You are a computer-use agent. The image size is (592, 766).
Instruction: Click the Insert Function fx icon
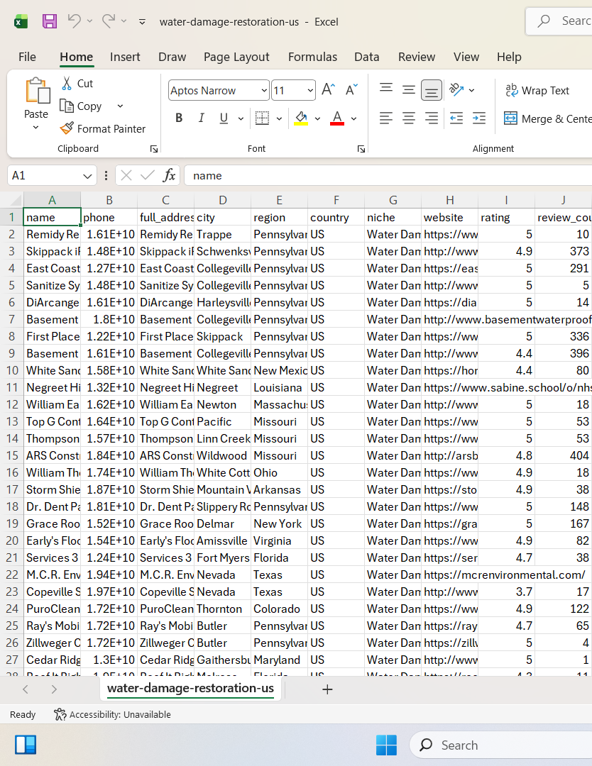coord(169,175)
